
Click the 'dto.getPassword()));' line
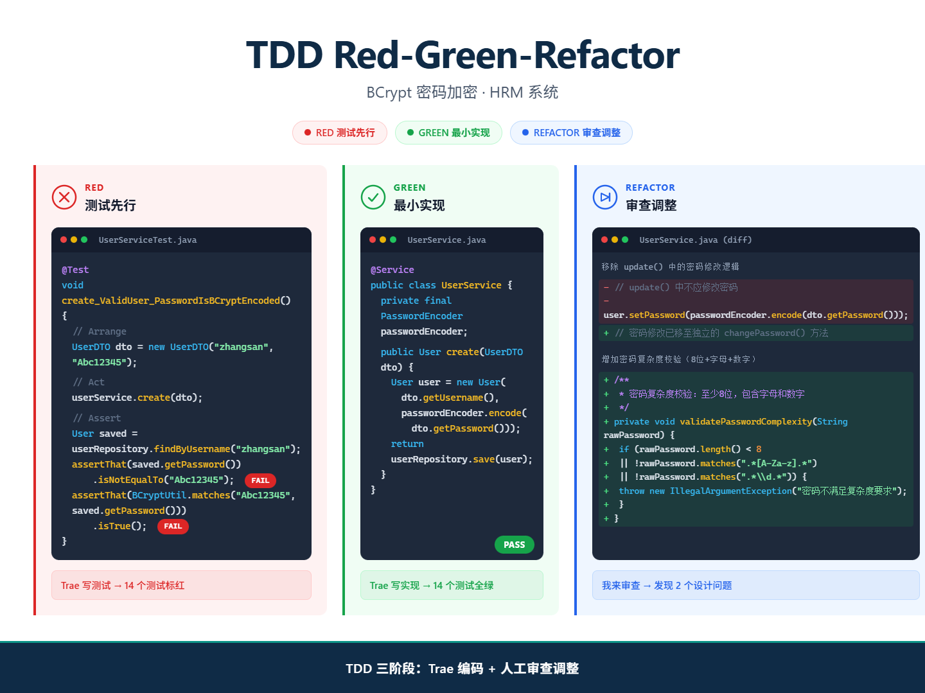[466, 428]
